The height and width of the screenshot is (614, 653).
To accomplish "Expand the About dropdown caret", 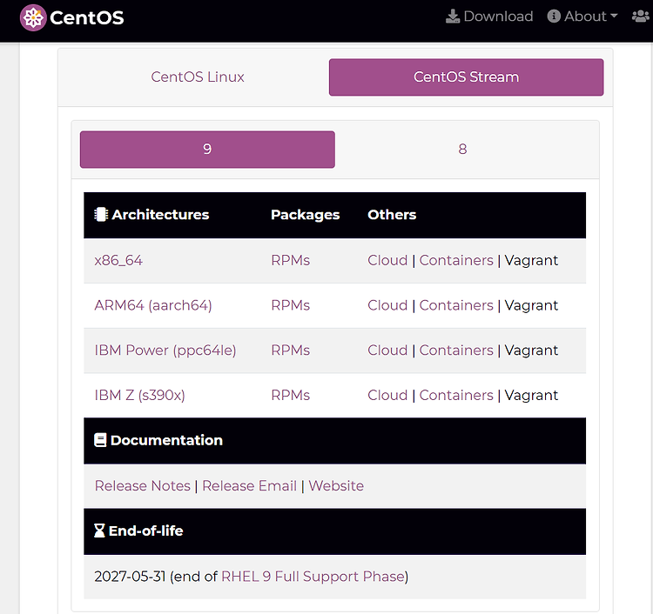I will point(614,16).
